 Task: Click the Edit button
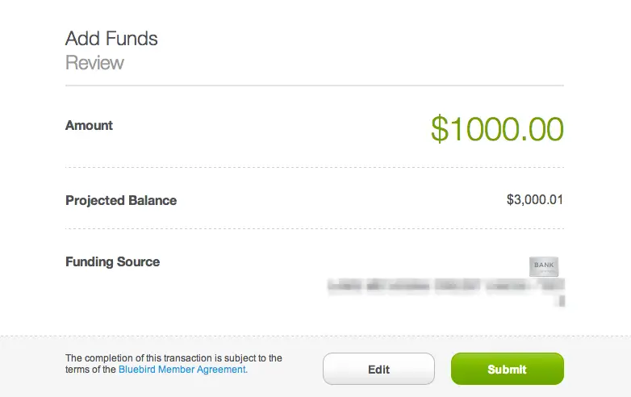pyautogui.click(x=378, y=369)
